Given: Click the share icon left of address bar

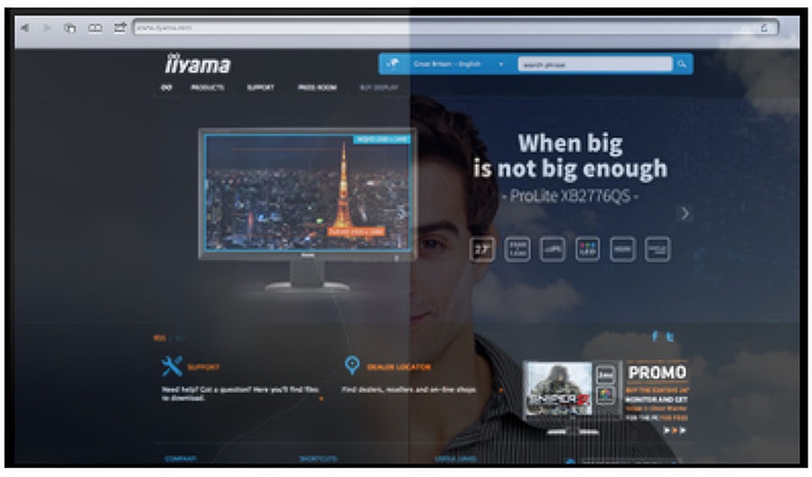Looking at the screenshot, I should [119, 27].
